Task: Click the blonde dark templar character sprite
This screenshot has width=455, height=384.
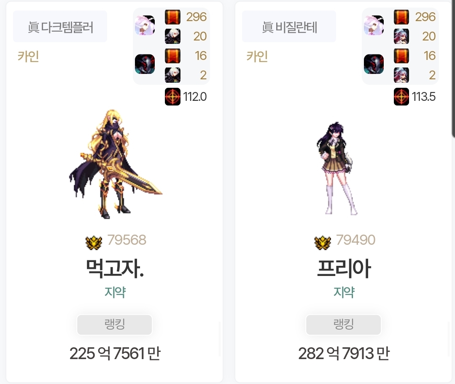Action: [x=115, y=164]
